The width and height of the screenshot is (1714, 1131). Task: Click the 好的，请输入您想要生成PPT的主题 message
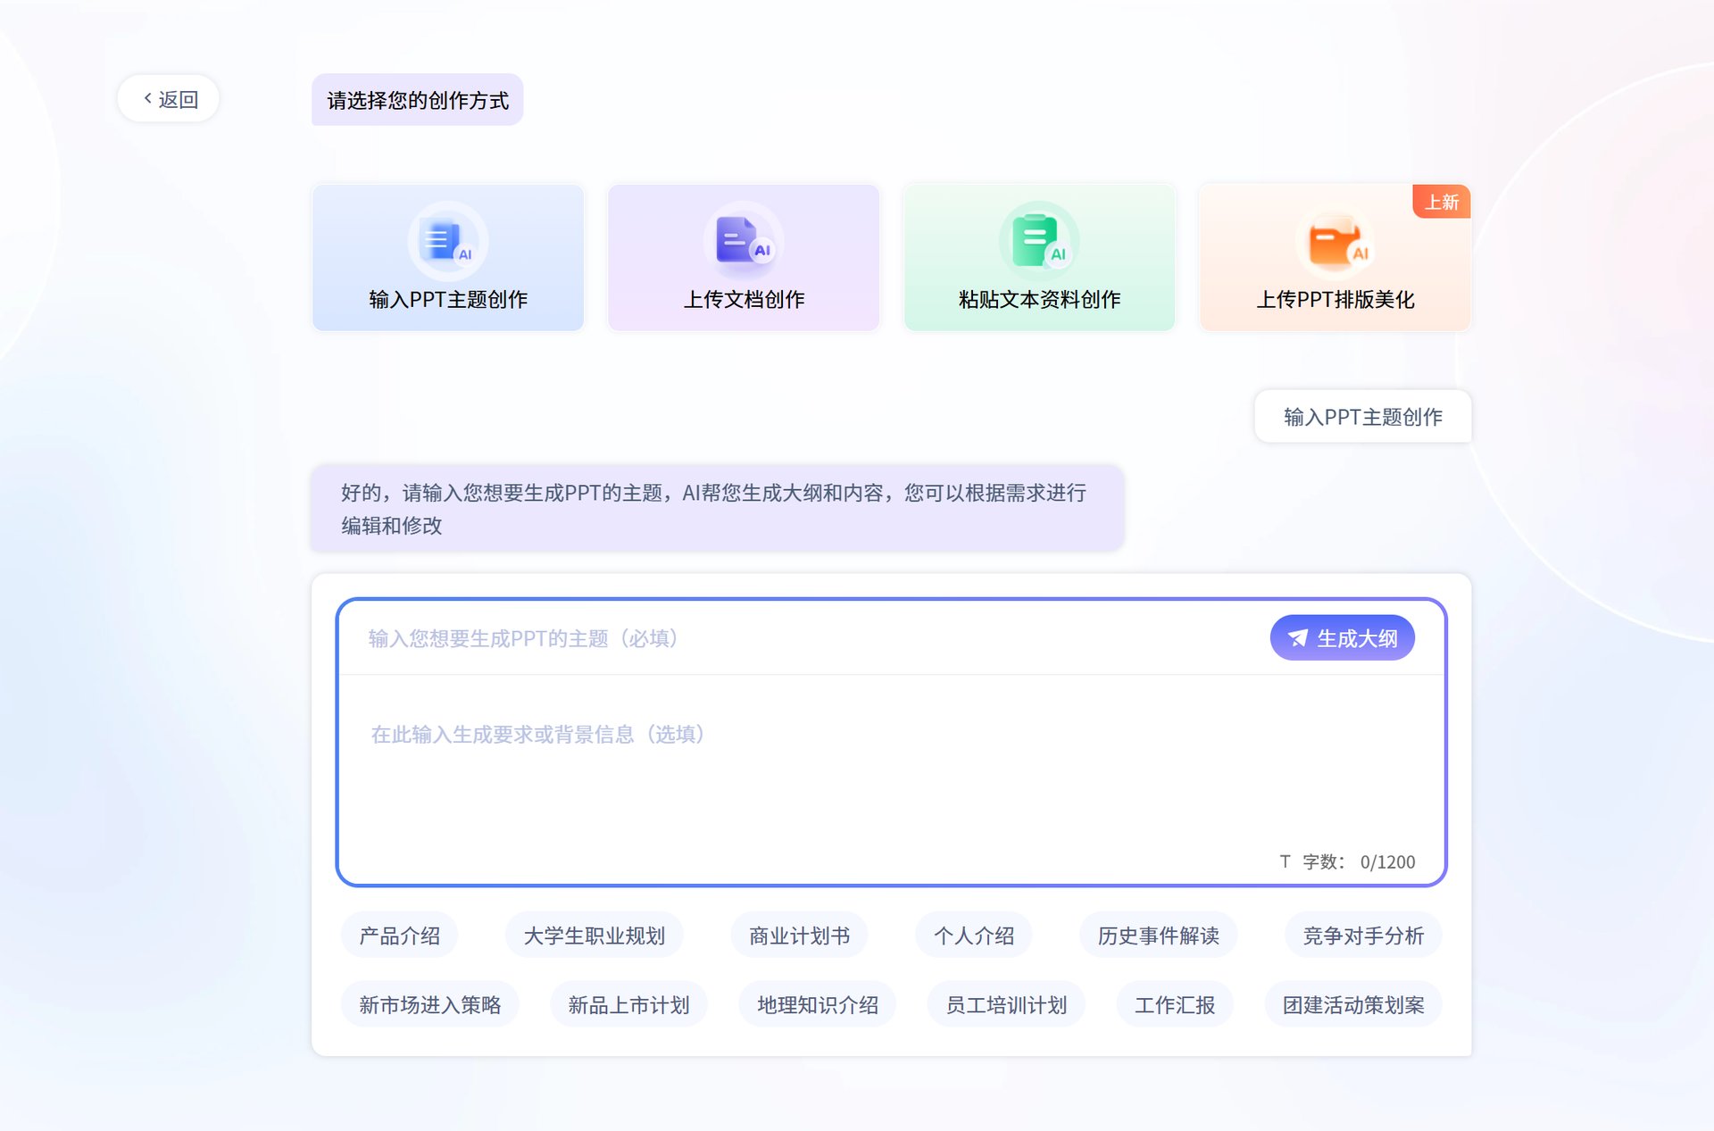pos(717,509)
